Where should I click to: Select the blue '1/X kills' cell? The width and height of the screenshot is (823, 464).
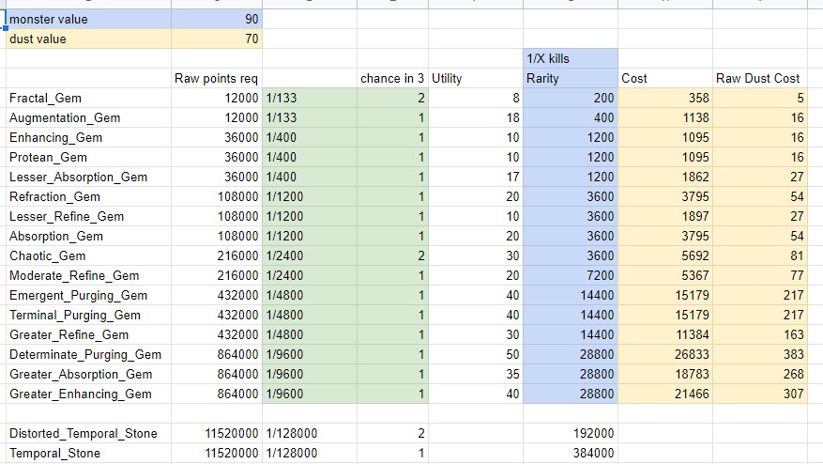tap(571, 58)
